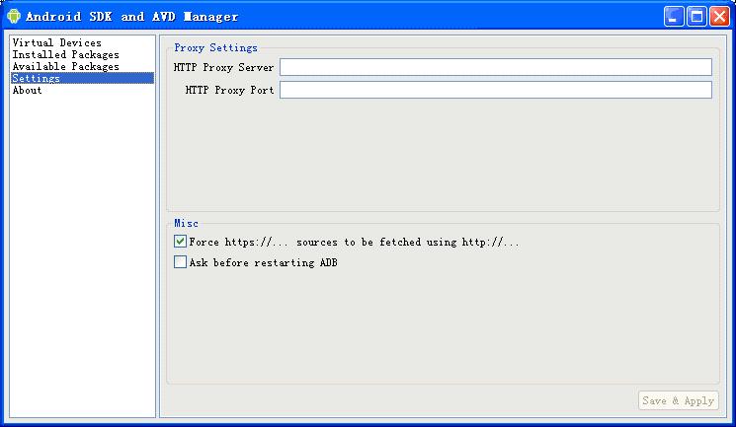
Task: Enable Ask before restarting ADB
Action: tap(180, 262)
